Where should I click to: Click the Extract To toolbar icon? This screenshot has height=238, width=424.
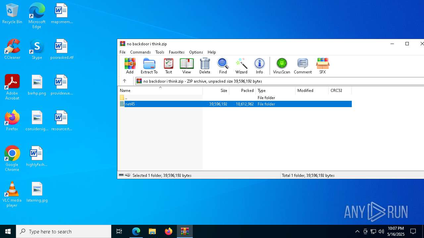(149, 66)
